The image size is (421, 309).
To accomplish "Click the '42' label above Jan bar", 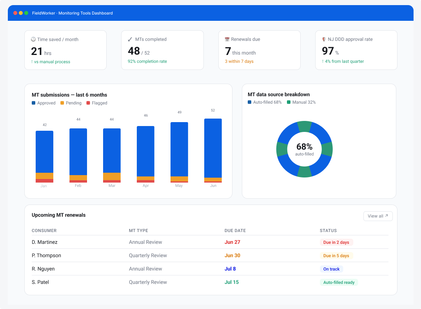I will pyautogui.click(x=45, y=125).
